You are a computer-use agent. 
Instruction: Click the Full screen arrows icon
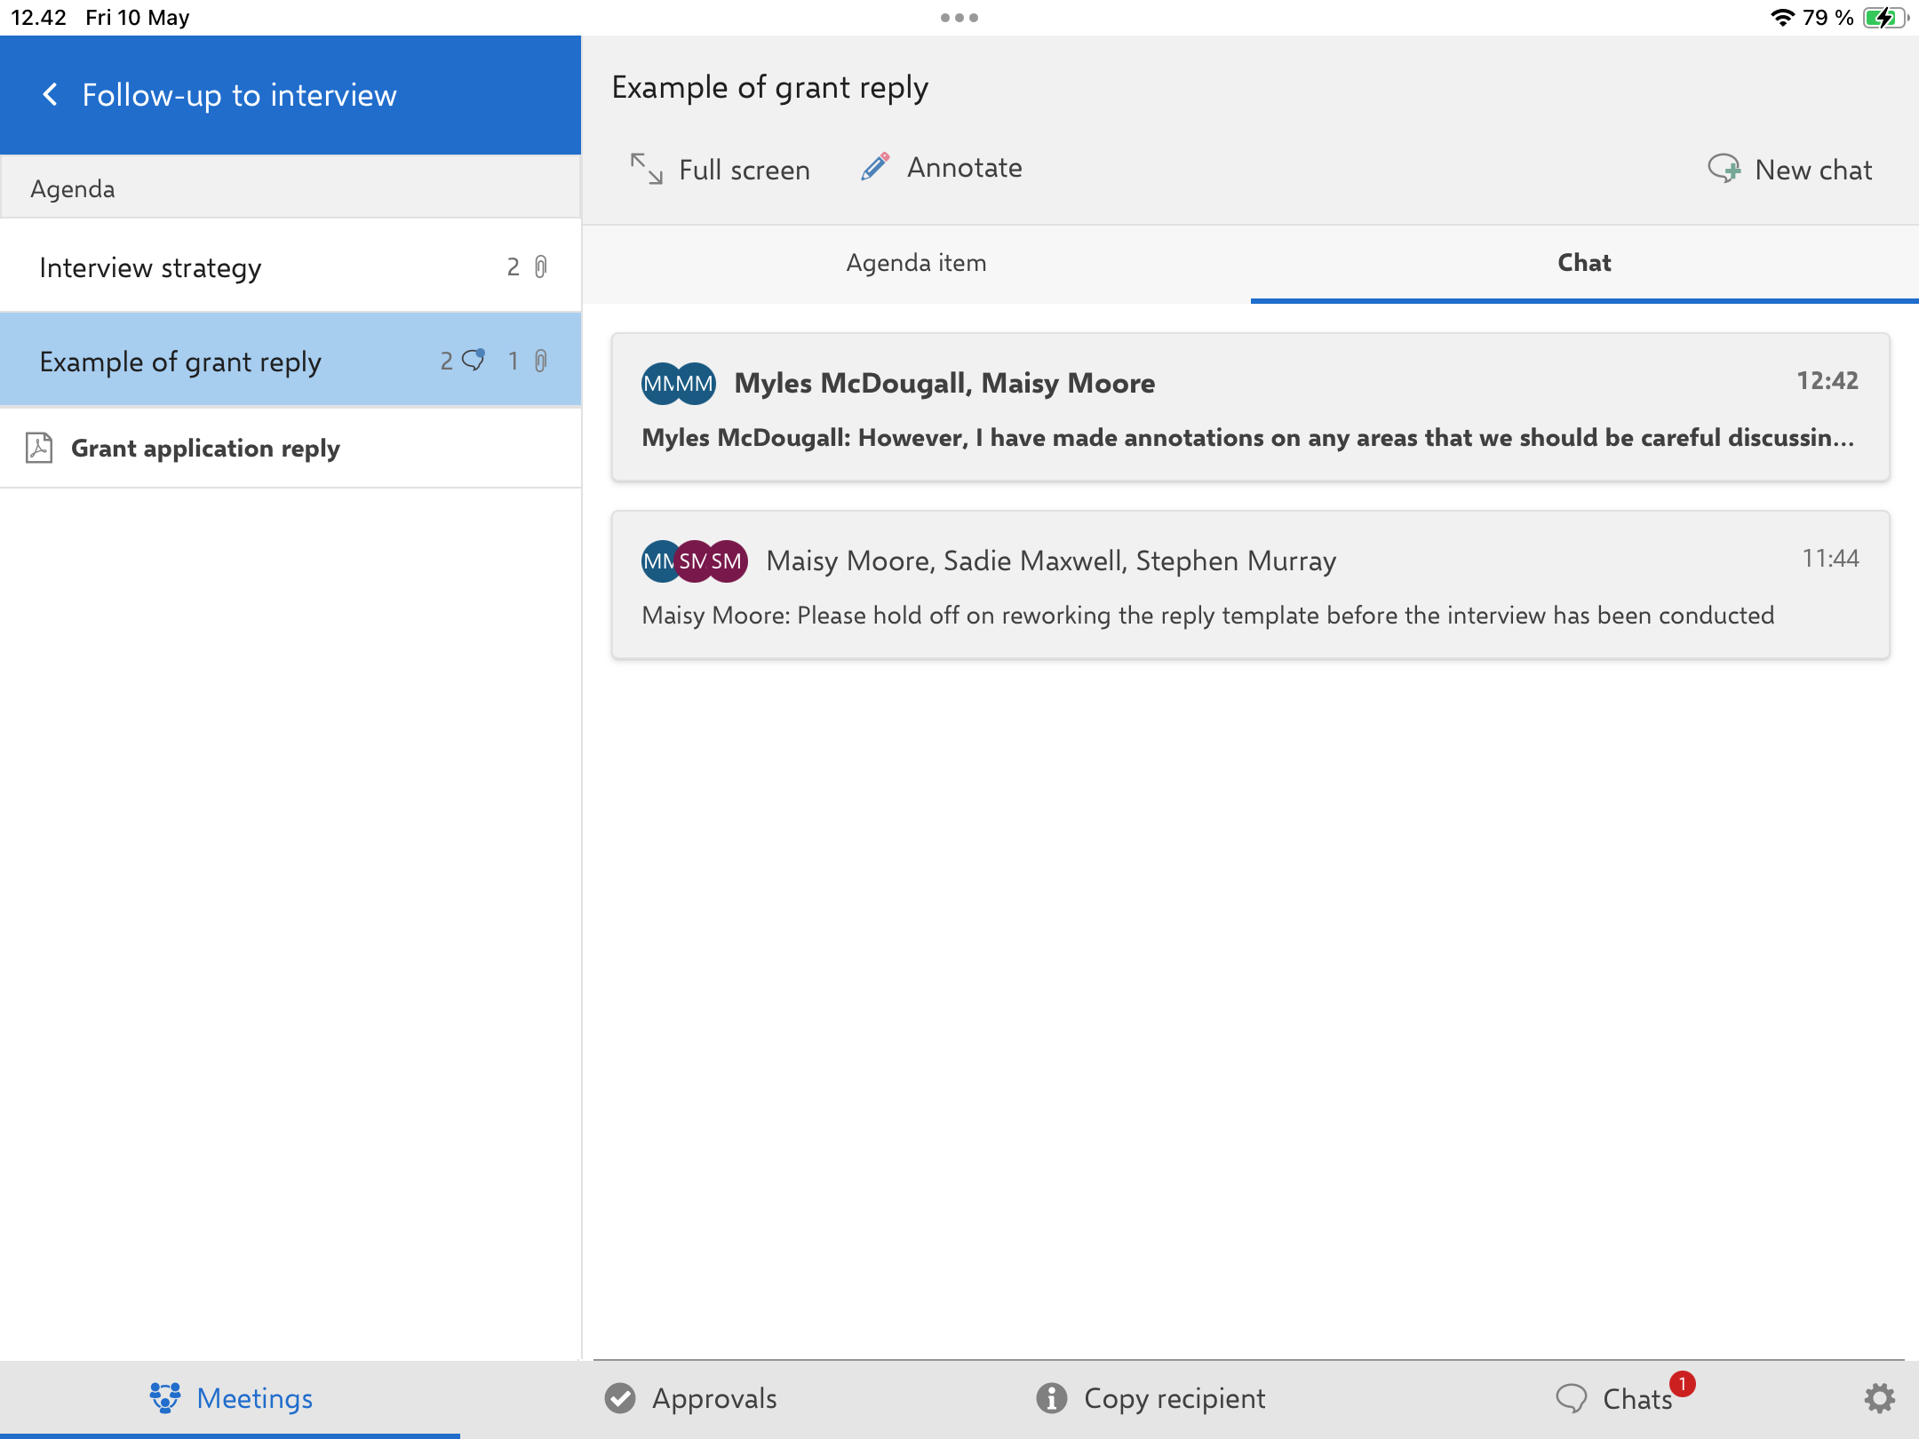click(646, 169)
